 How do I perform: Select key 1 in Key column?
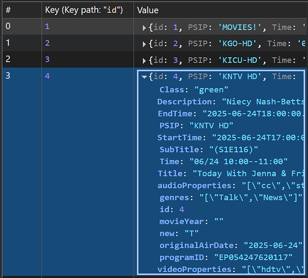coord(47,26)
